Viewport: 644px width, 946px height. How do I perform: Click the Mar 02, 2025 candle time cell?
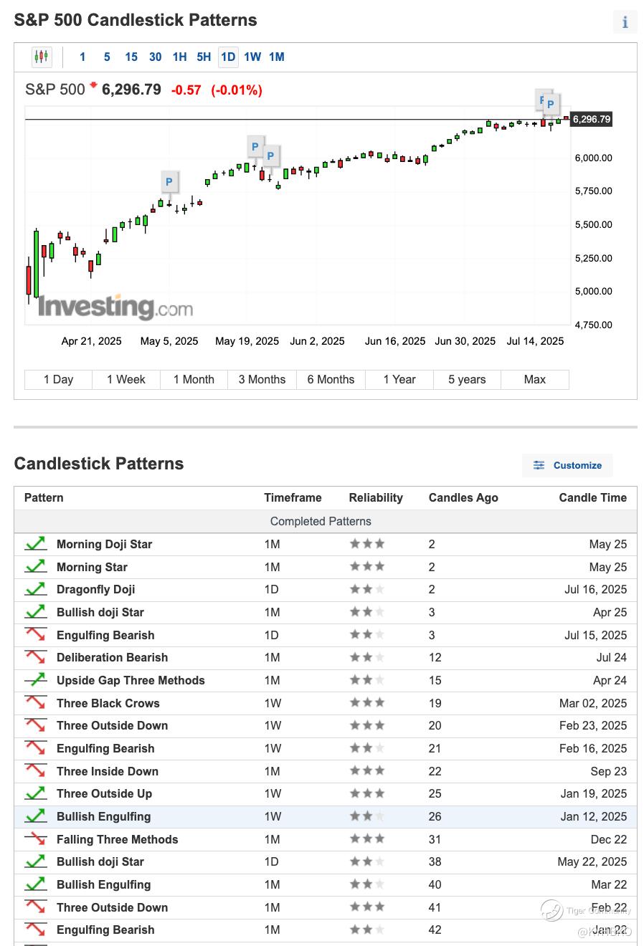click(x=593, y=703)
